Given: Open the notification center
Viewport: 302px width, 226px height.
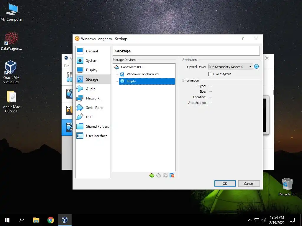Looking at the screenshot, I should coord(292,220).
